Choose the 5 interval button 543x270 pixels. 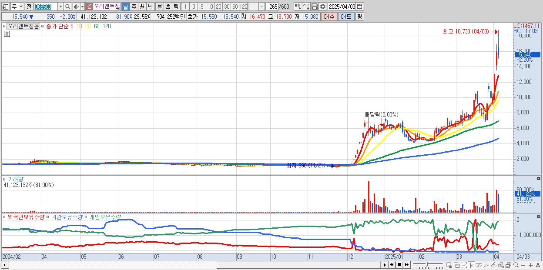point(202,7)
